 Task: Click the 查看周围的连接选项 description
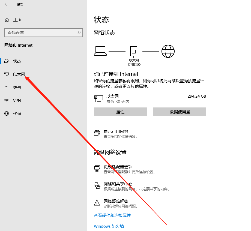click(120, 137)
